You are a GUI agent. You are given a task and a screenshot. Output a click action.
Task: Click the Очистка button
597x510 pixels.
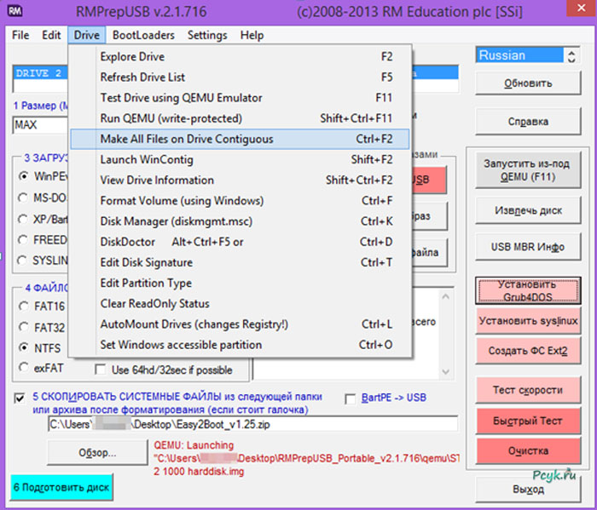coord(528,451)
